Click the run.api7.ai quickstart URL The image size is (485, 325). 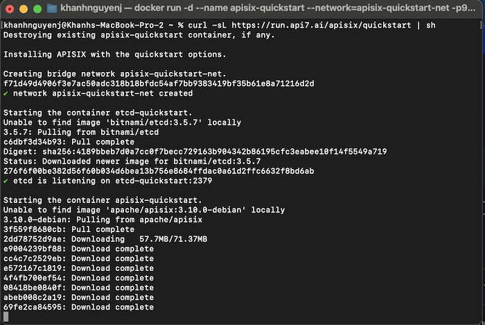321,25
